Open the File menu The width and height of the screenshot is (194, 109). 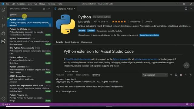pyautogui.click(x=8, y=4)
